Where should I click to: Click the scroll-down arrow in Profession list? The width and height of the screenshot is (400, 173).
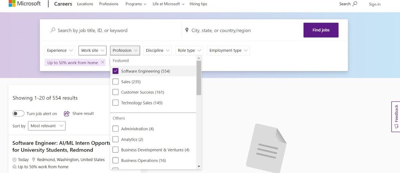tap(199, 166)
